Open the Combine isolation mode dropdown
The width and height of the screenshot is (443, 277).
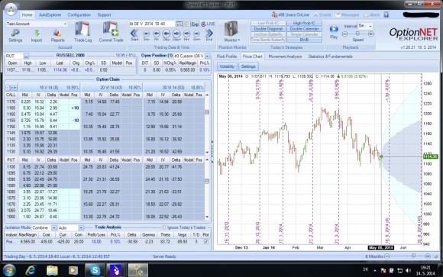pos(53,227)
